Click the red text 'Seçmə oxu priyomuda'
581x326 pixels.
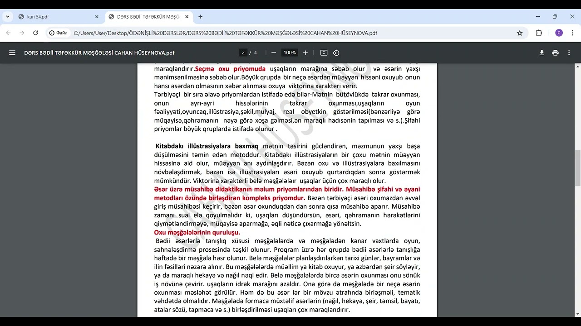[230, 69]
